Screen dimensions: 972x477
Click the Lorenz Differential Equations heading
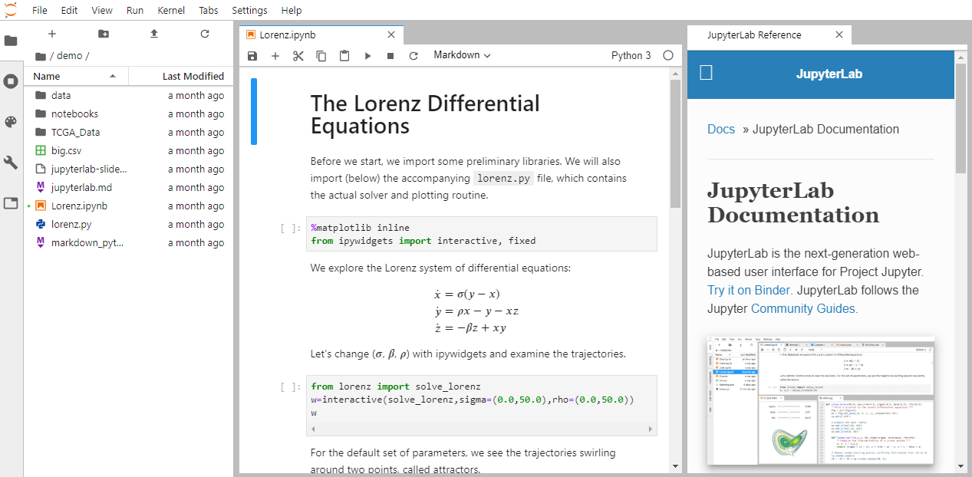point(425,114)
